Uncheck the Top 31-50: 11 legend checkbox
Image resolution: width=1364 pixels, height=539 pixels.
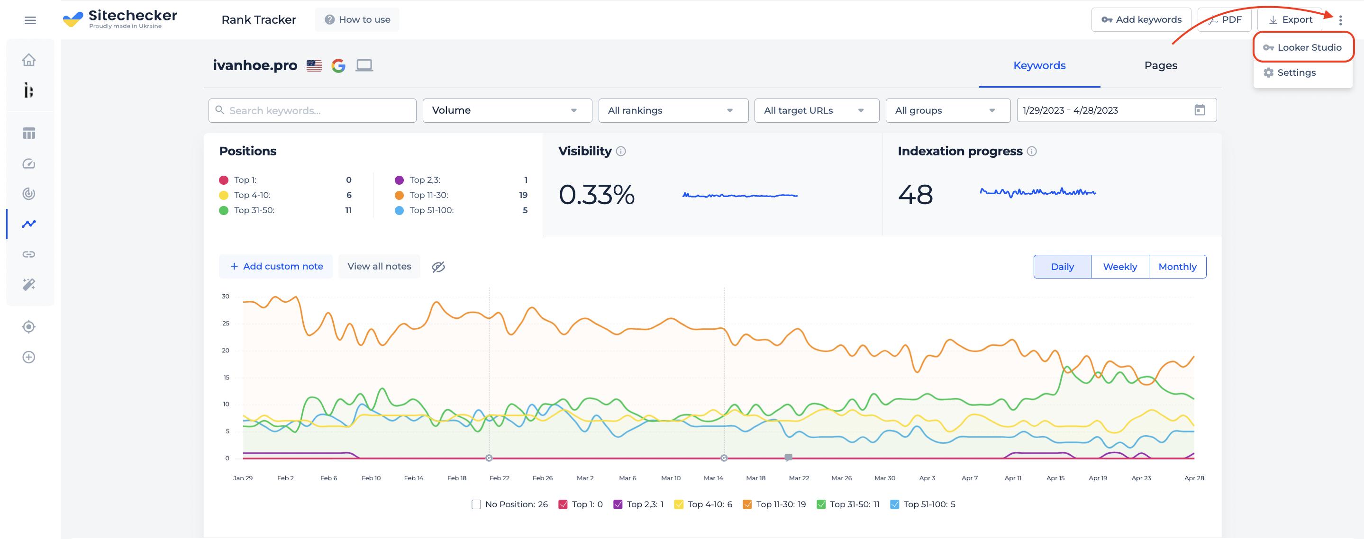point(821,504)
